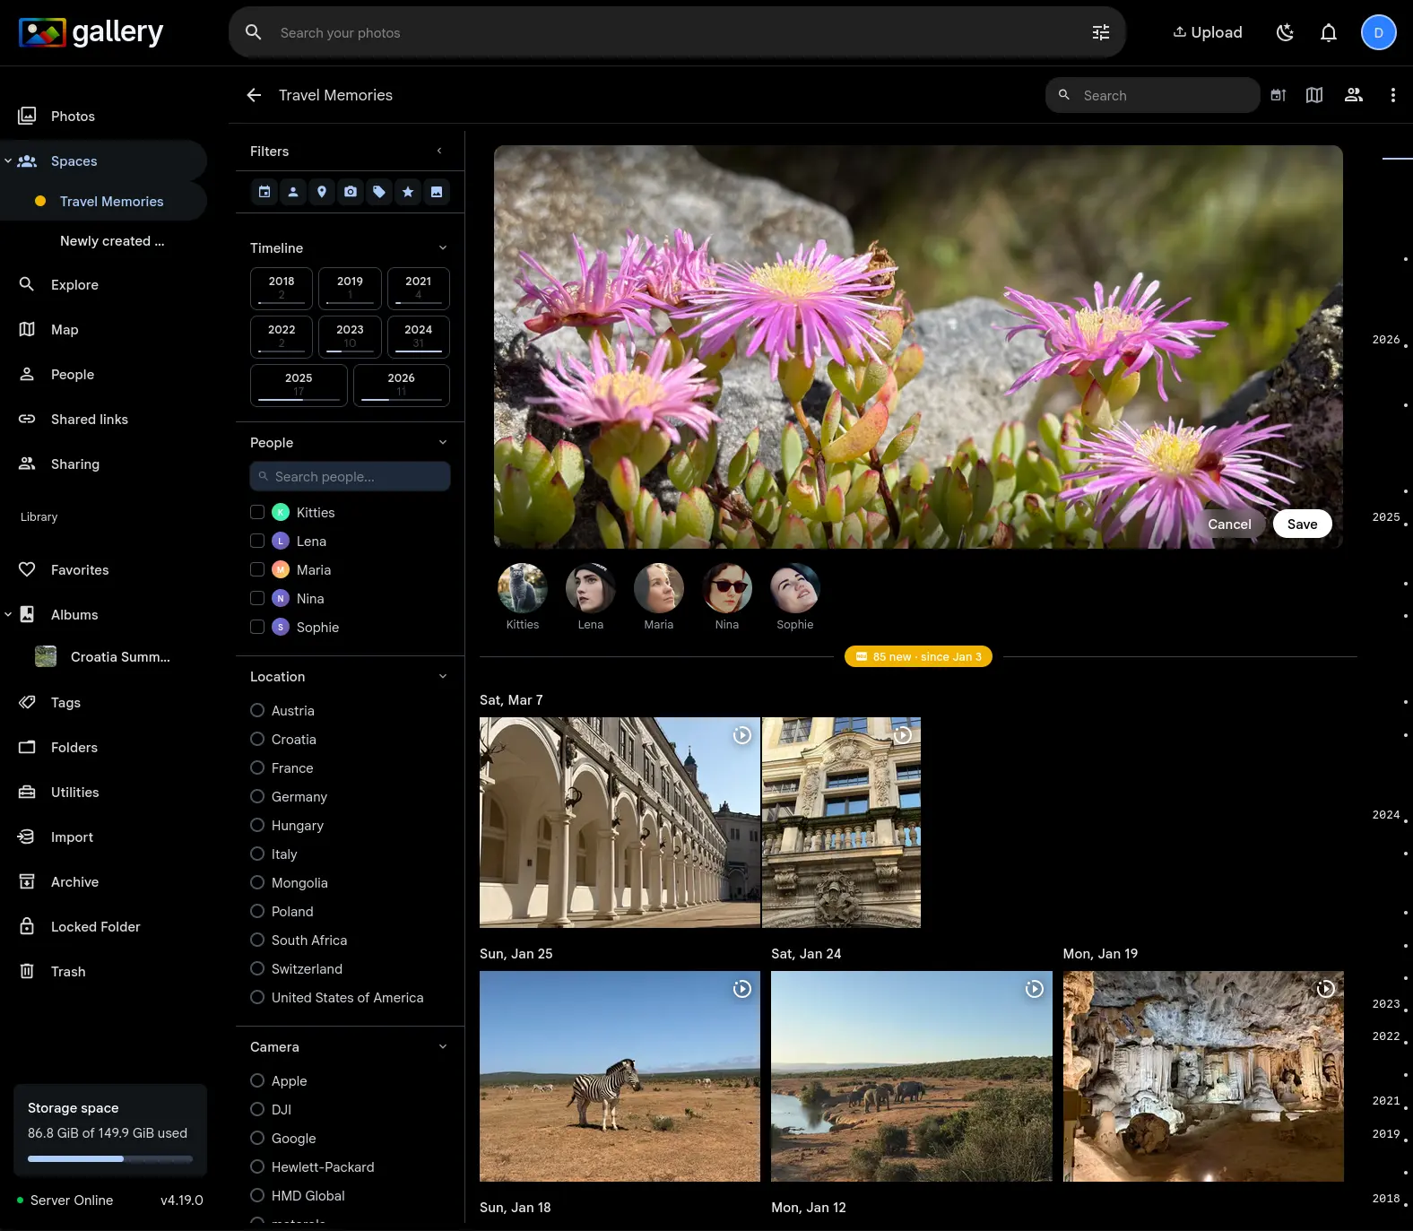Screen dimensions: 1413x1231
Task: Click the storage space usage bar
Action: click(110, 1158)
